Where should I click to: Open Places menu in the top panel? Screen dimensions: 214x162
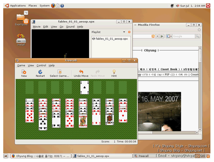click(32, 5)
